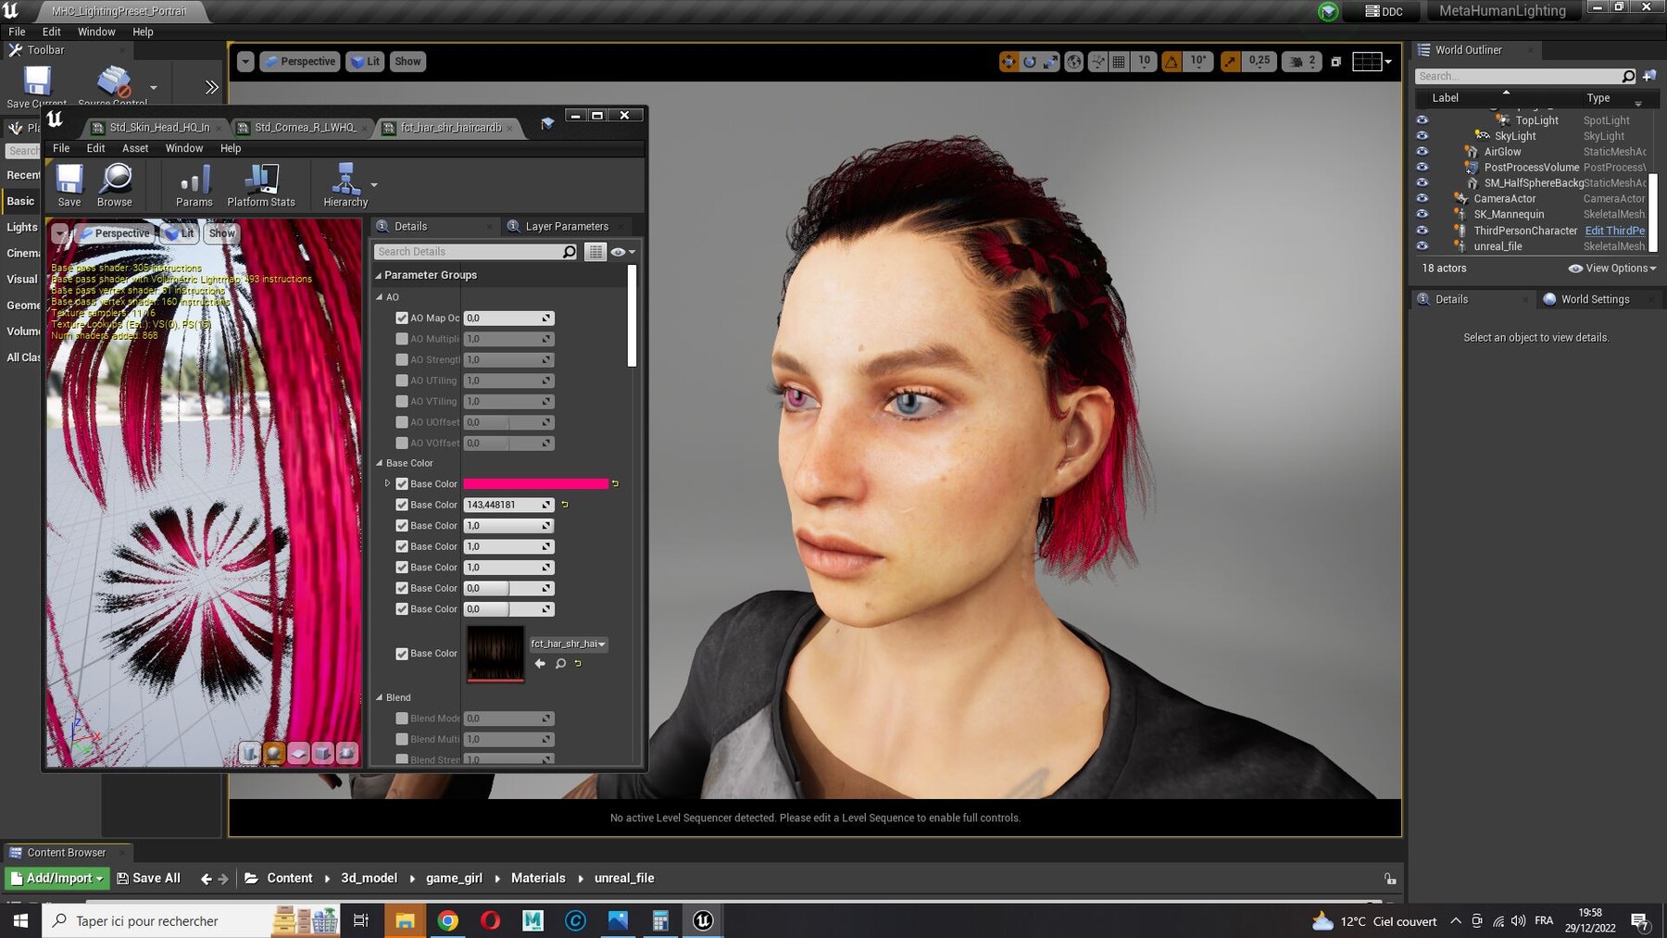Open Asset menu in material editor

(135, 148)
